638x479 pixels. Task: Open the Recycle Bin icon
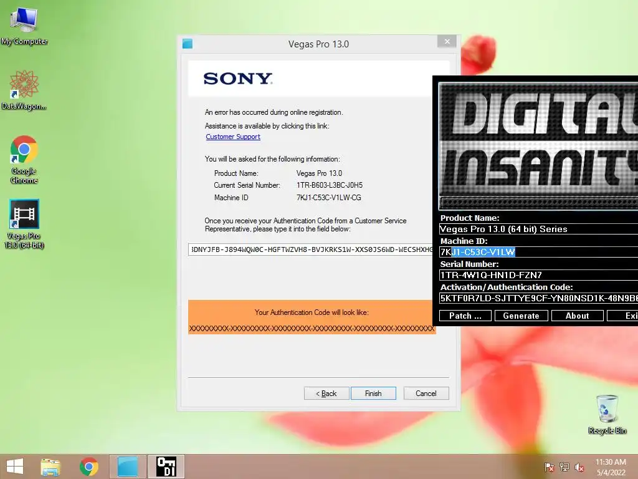(607, 414)
